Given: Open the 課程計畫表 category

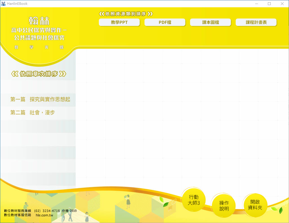Looking at the screenshot, I should [256, 22].
